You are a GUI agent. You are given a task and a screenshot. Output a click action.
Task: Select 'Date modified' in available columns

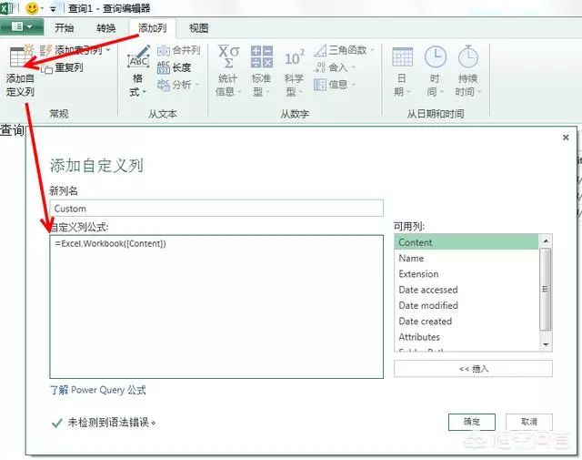(467, 305)
